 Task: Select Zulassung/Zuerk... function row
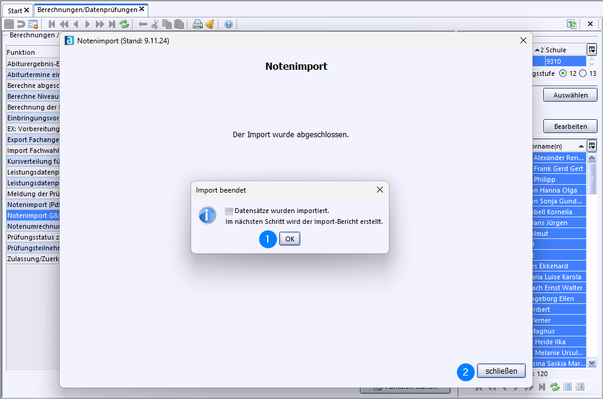[33, 259]
